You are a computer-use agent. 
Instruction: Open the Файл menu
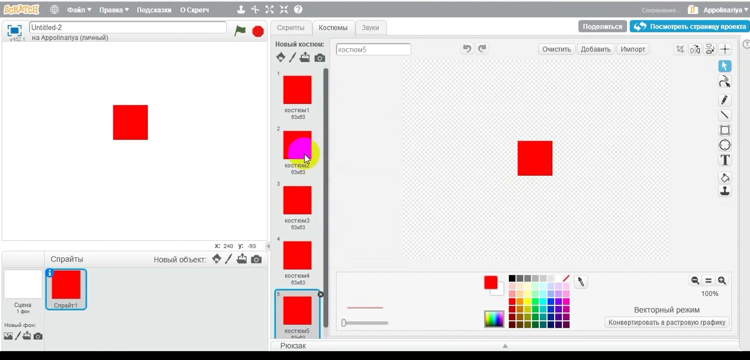pyautogui.click(x=79, y=10)
